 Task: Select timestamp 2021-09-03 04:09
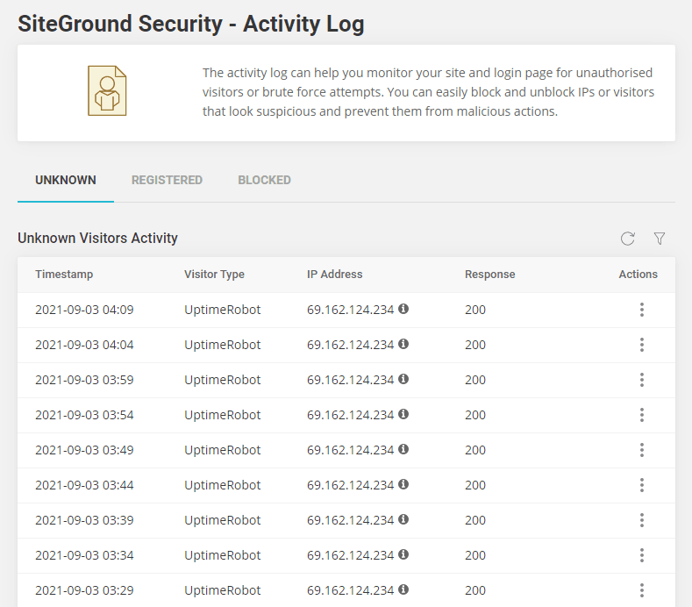coord(84,310)
